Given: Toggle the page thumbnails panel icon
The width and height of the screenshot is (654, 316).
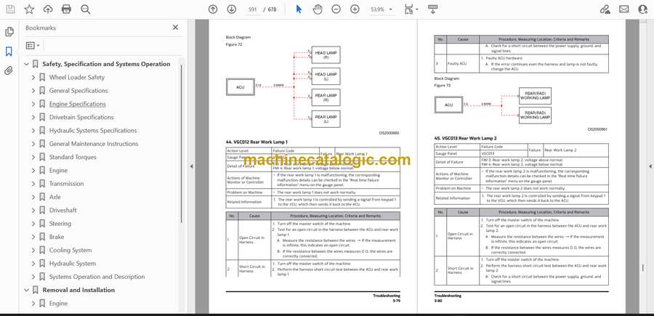Looking at the screenshot, I should tap(9, 32).
